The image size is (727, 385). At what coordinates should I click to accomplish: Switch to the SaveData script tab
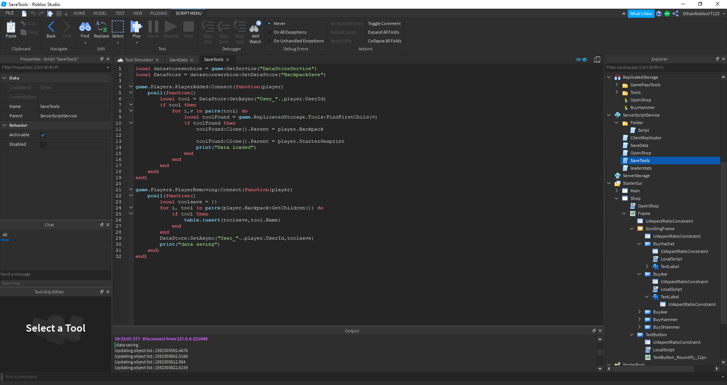pos(178,60)
